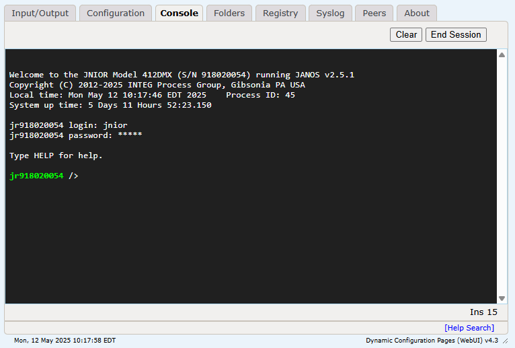Click the console scrollbar track
The height and width of the screenshot is (348, 515).
pyautogui.click(x=502, y=175)
